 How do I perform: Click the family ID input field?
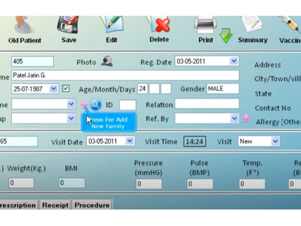(128, 105)
